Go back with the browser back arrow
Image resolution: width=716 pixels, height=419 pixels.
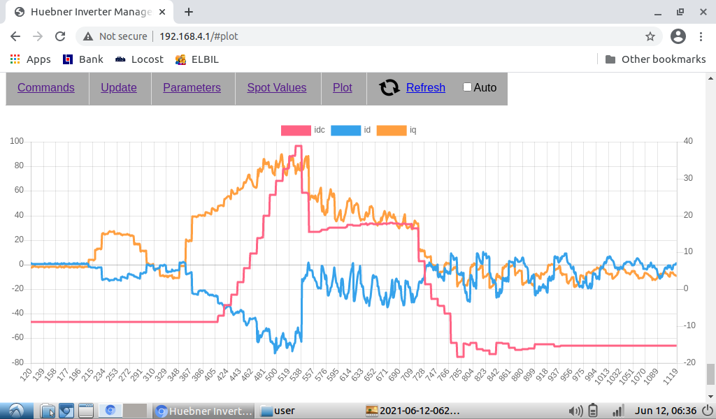15,36
